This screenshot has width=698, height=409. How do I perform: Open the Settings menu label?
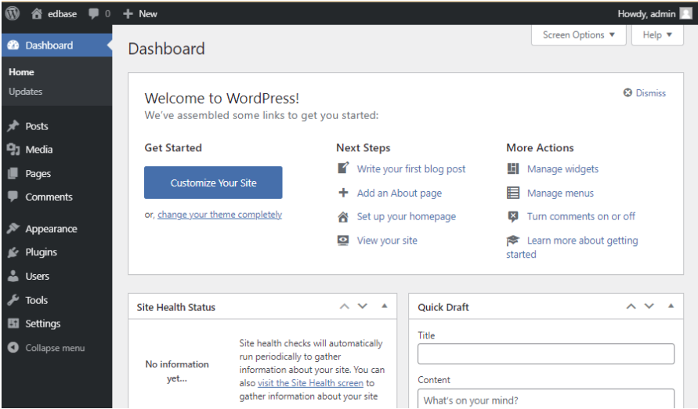(43, 324)
